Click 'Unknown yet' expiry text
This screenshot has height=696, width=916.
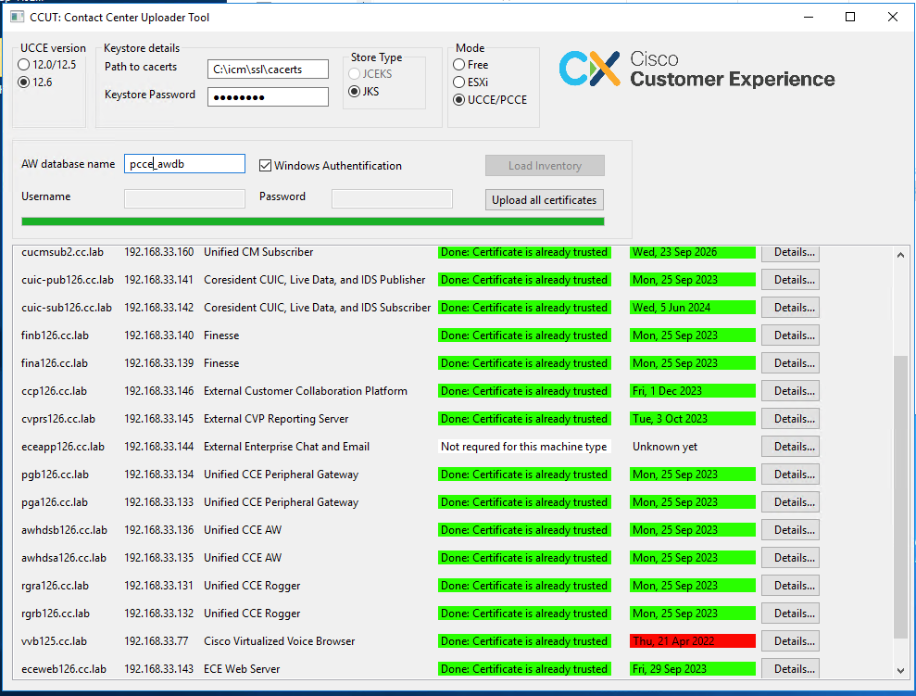[x=665, y=447]
